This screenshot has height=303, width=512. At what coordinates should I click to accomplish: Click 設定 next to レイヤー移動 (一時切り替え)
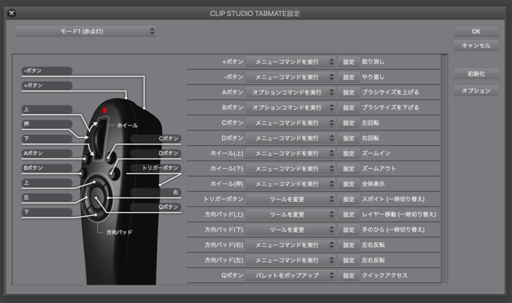pyautogui.click(x=348, y=214)
